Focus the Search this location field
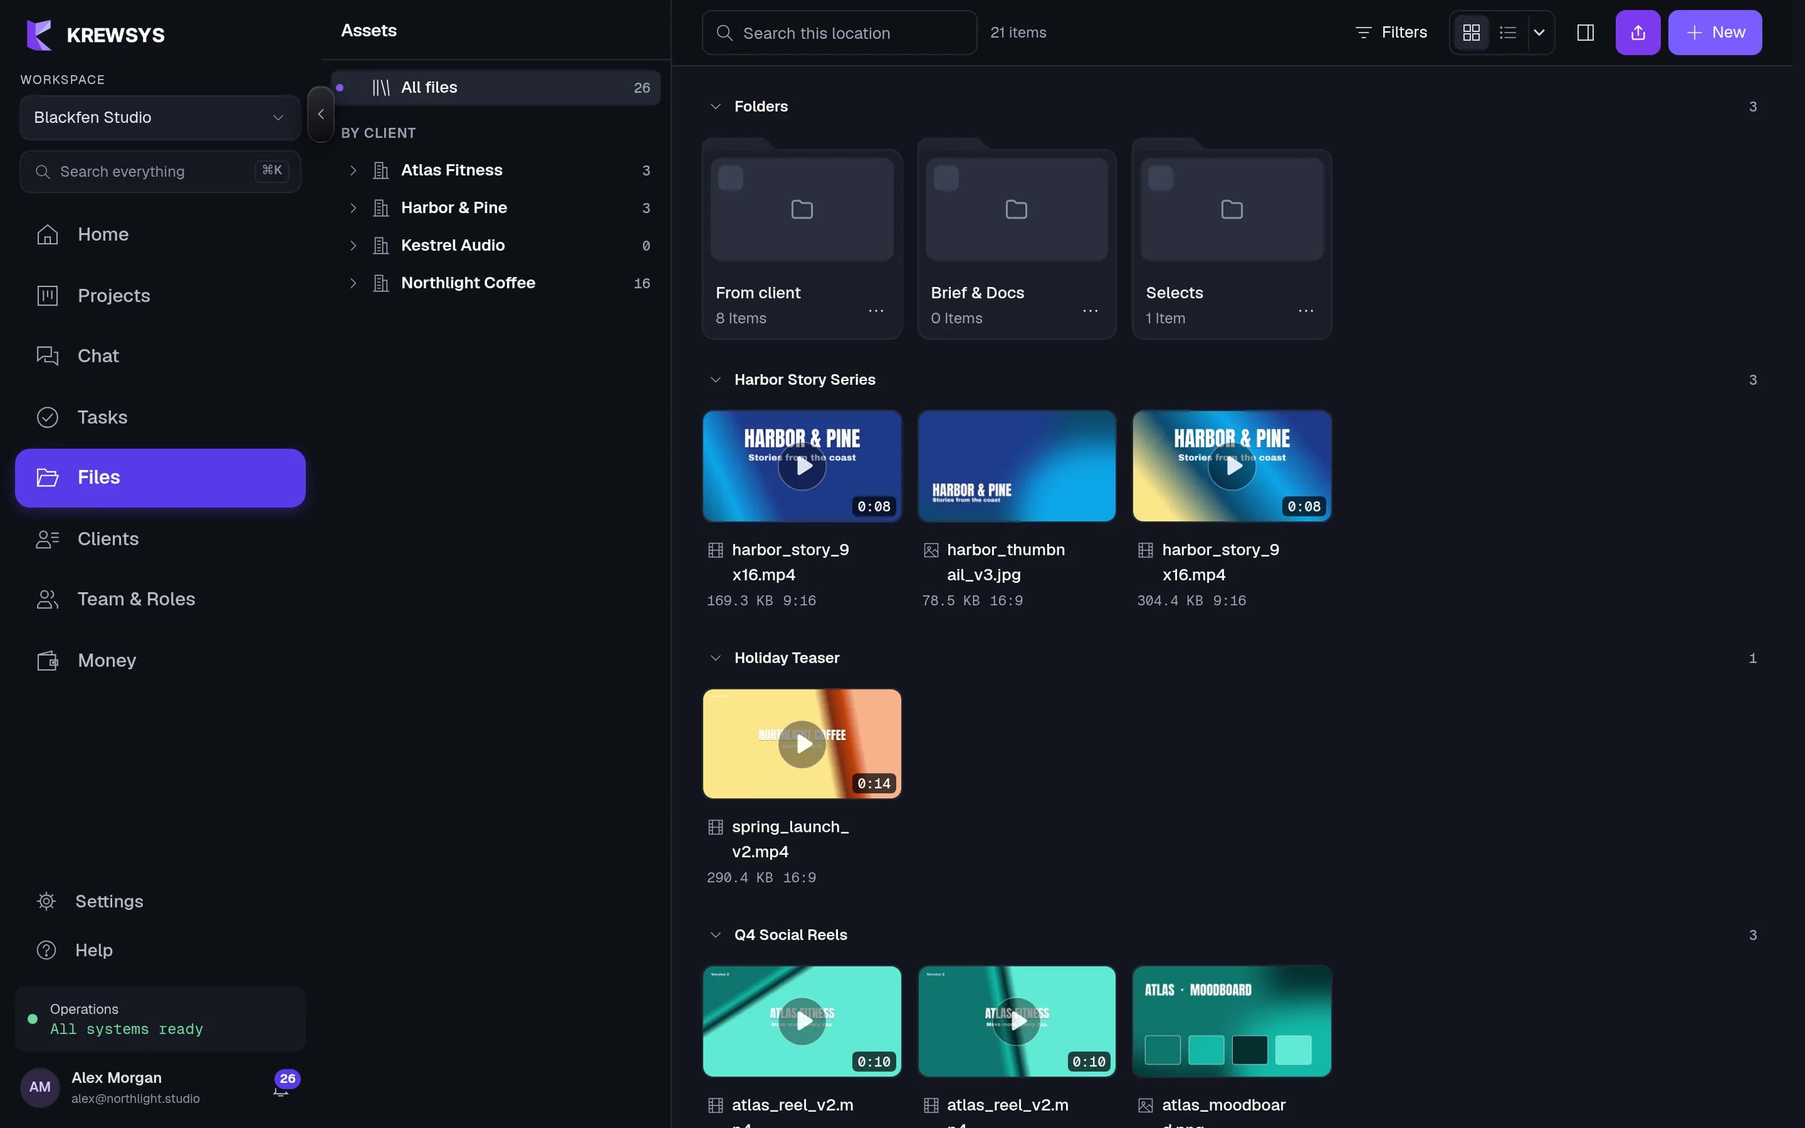This screenshot has height=1128, width=1805. [839, 33]
